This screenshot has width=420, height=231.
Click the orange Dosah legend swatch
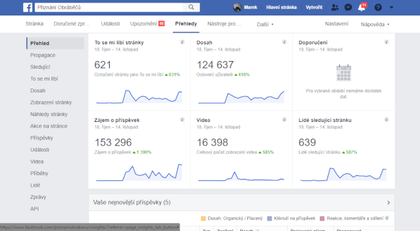pos(203,218)
